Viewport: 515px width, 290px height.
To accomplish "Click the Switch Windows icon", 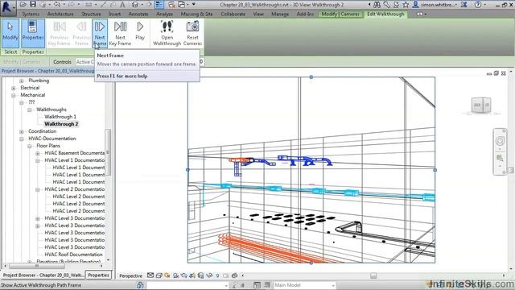I will pos(182,5).
